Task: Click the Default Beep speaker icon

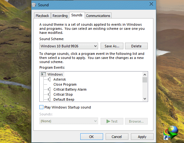Action: pos(49,99)
